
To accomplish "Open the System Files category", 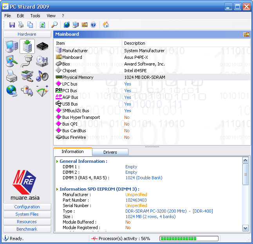I will pyautogui.click(x=27, y=214).
